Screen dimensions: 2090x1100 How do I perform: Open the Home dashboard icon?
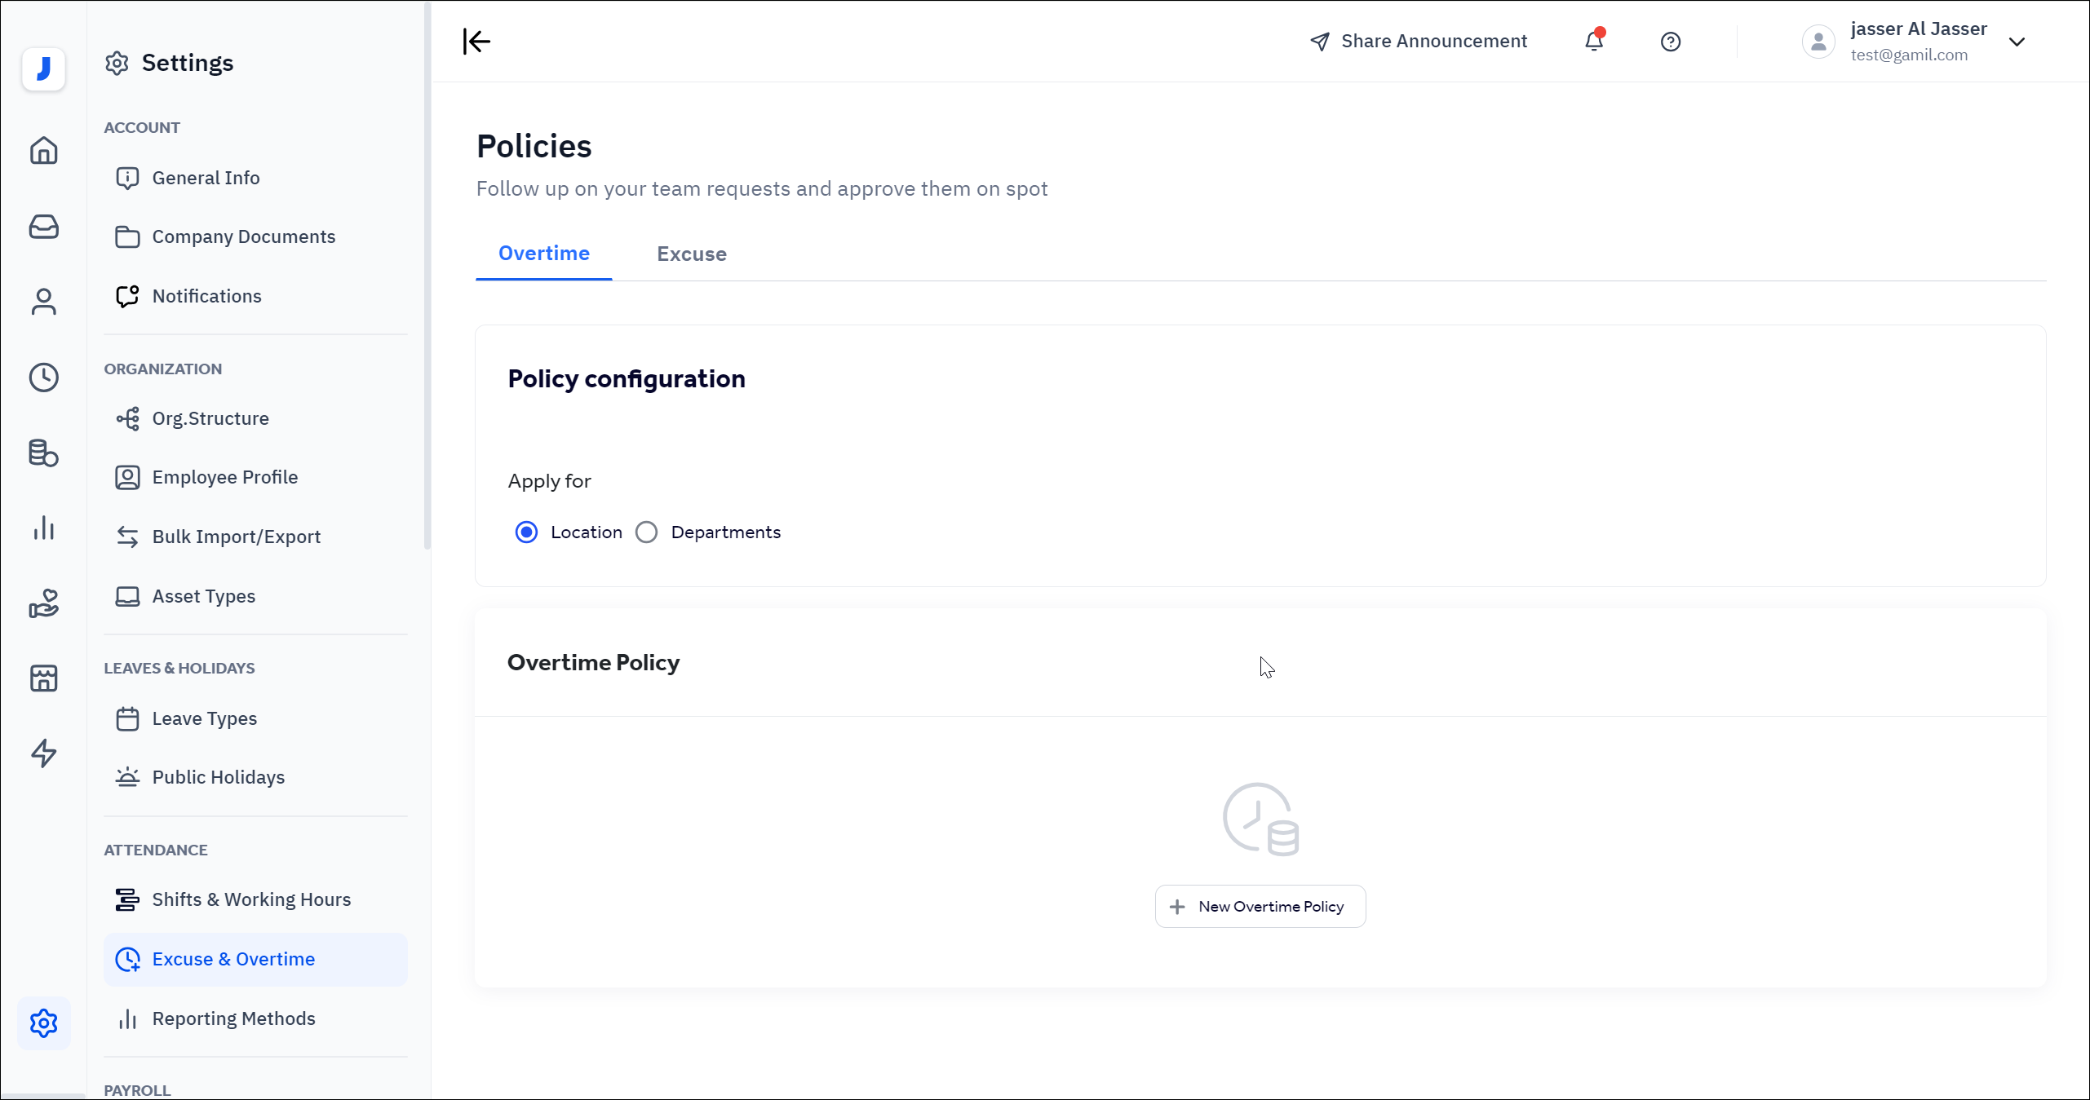tap(43, 151)
